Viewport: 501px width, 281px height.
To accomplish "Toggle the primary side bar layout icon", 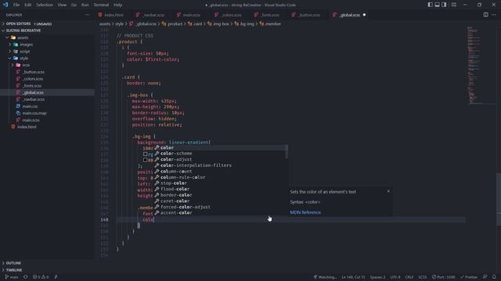I will (430, 5).
